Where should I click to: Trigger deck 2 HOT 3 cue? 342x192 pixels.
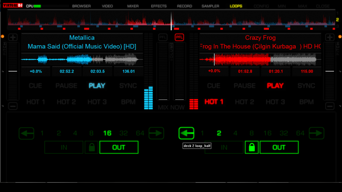click(x=275, y=102)
